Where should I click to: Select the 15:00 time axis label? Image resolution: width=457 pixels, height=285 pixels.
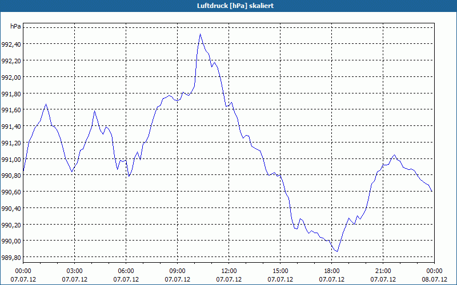point(280,271)
